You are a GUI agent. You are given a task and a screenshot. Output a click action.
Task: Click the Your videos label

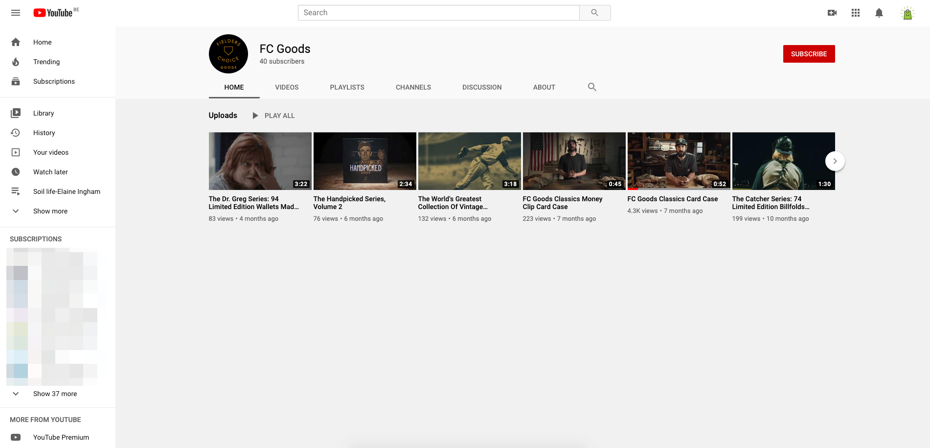point(51,152)
